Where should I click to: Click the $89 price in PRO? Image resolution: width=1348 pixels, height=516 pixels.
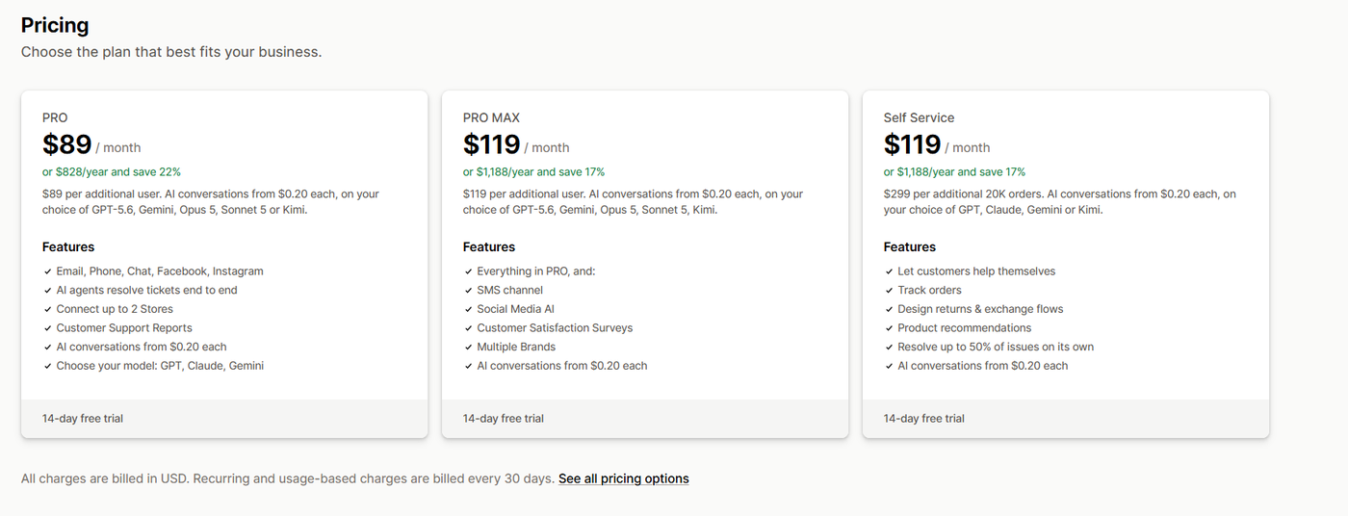click(x=67, y=144)
